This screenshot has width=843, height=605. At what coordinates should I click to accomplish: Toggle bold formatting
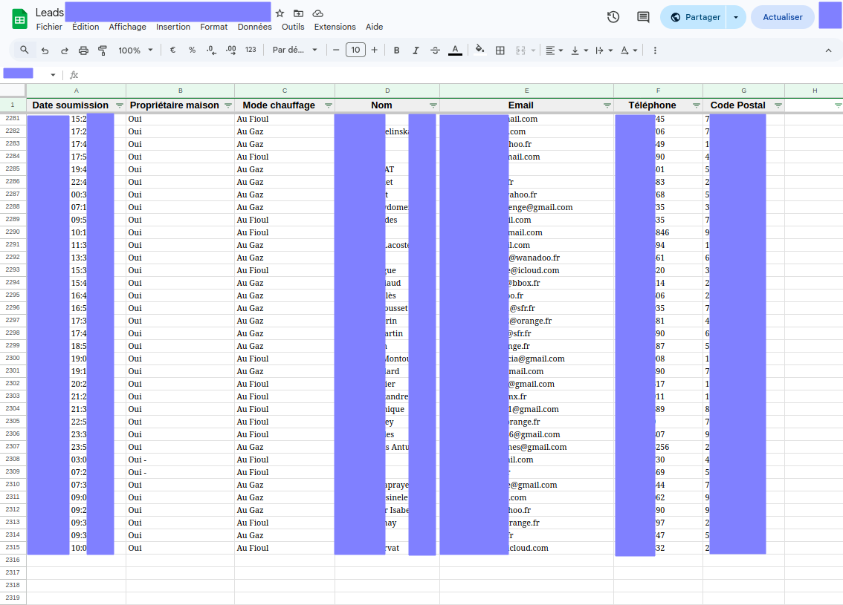[x=397, y=50]
